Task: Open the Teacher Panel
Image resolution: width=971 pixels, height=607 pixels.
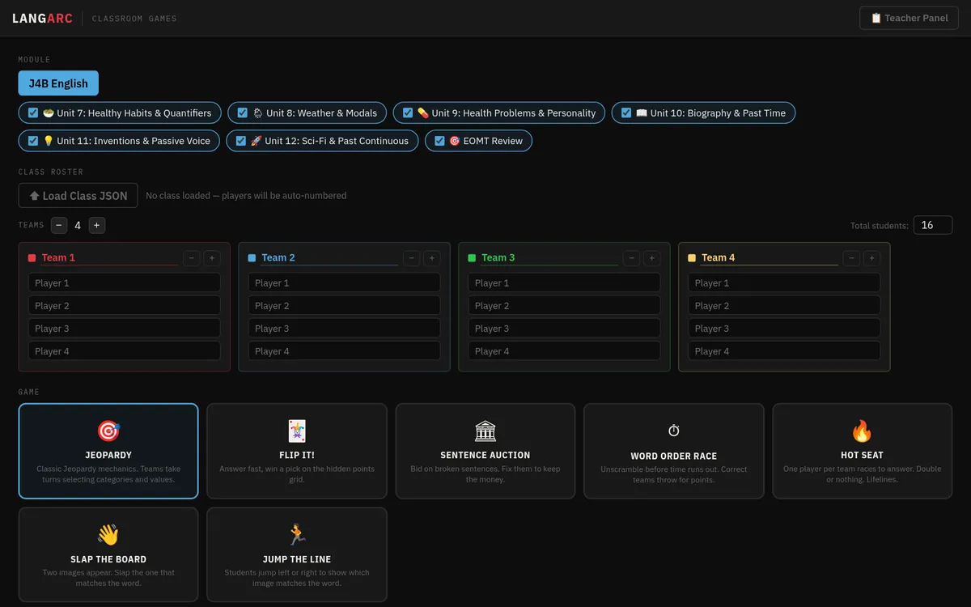Action: tap(909, 18)
